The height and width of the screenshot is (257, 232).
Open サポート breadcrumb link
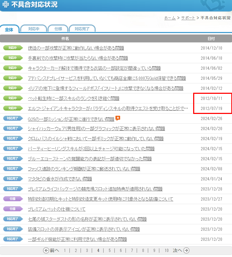click(x=188, y=18)
